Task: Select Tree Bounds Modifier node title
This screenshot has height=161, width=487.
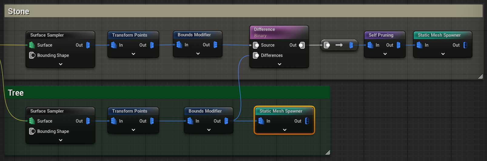Action: pos(205,111)
